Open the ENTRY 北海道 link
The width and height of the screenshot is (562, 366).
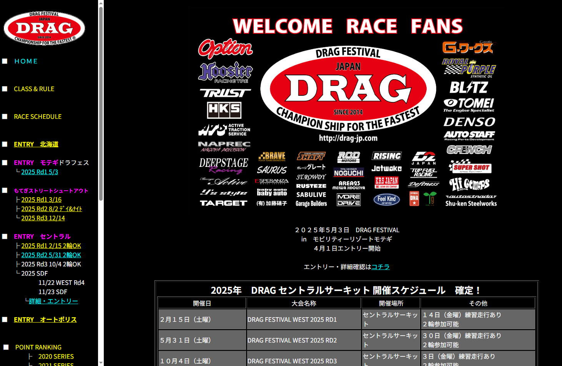(36, 144)
